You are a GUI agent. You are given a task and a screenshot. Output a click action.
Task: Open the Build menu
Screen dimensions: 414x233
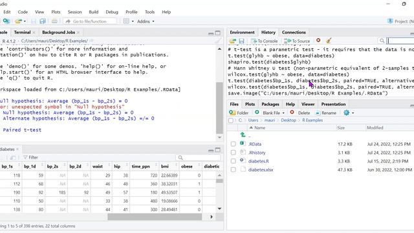(93, 12)
